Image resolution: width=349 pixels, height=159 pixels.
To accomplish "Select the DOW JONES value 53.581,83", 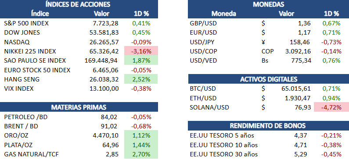I will [104, 32].
